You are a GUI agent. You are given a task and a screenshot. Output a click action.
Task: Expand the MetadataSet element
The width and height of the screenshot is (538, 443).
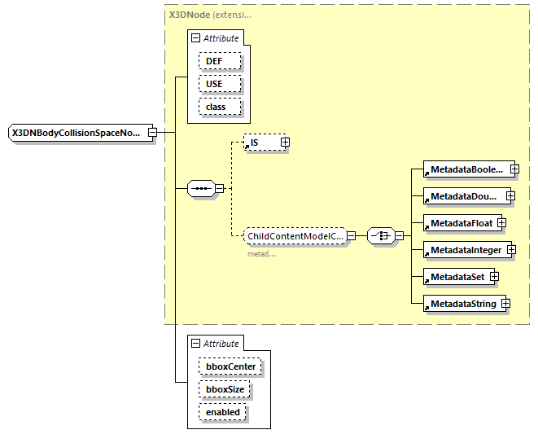494,277
